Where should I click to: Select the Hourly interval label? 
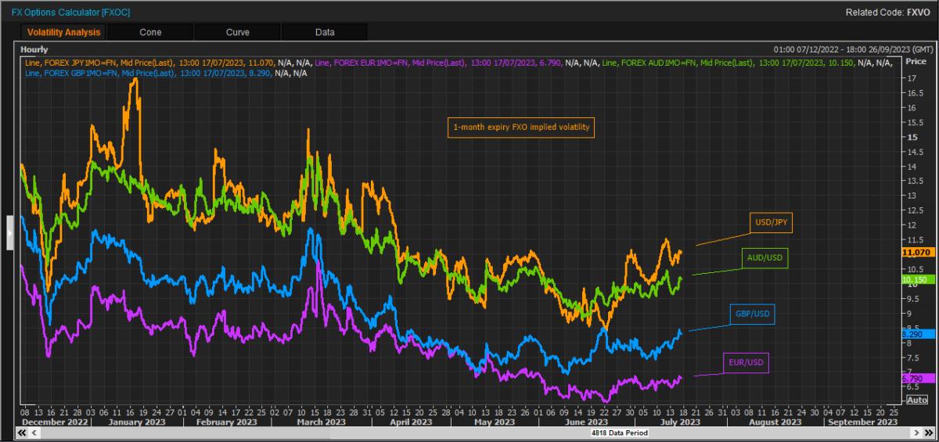pos(34,49)
